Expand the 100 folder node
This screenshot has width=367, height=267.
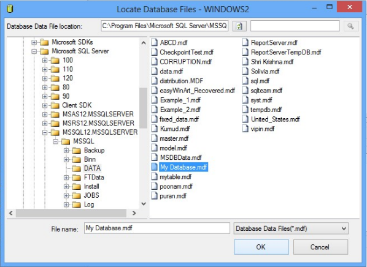45,60
